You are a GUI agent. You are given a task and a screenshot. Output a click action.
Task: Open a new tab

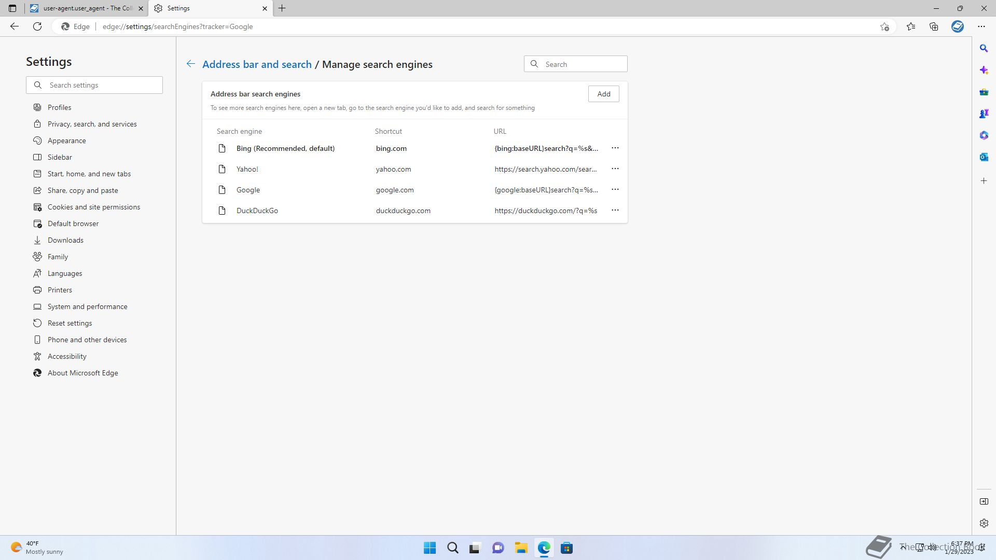pos(282,8)
